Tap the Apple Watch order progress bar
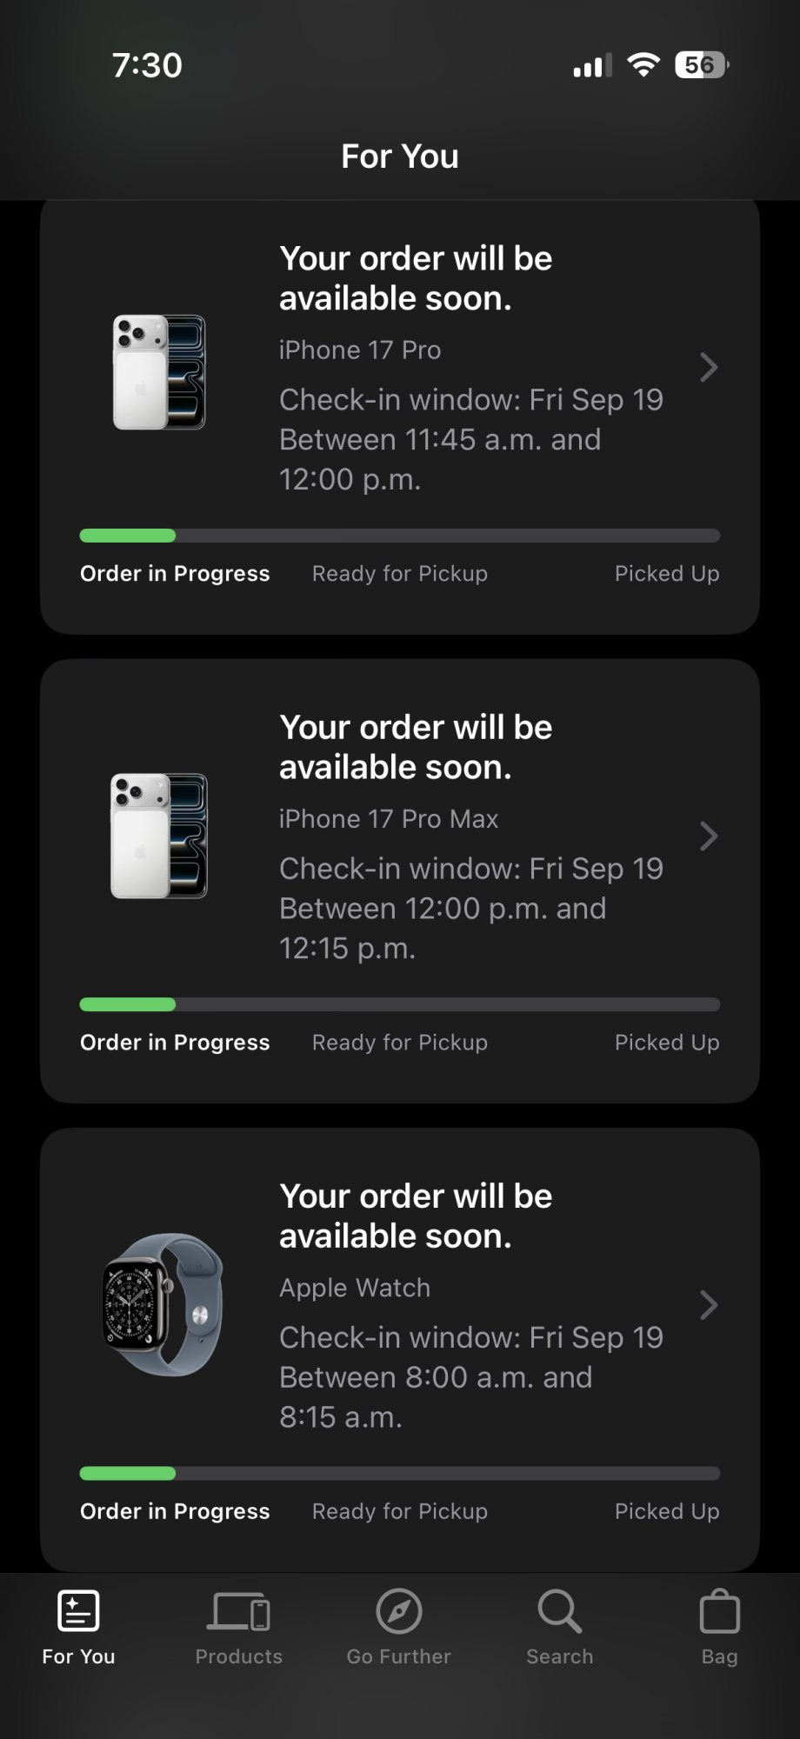 (399, 1473)
